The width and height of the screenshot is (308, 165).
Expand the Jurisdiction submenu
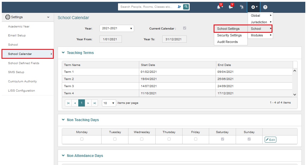coord(260,22)
